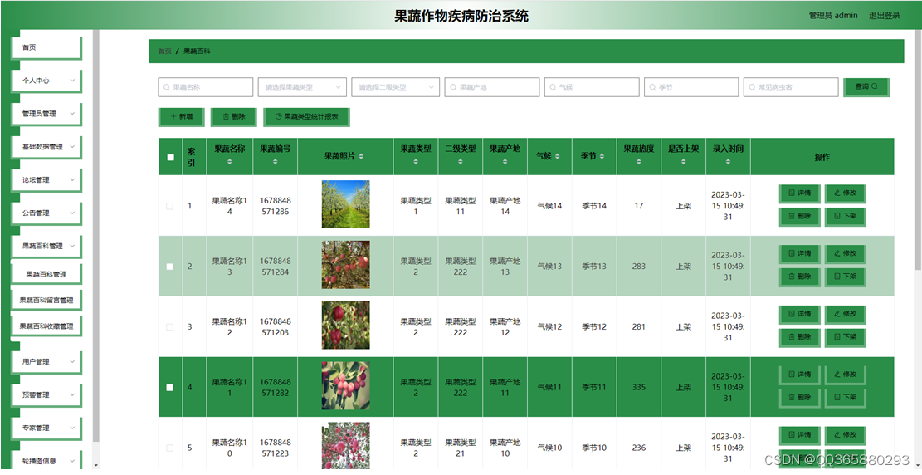Go to 首页 in the sidebar
Image resolution: width=922 pixels, height=475 pixels.
point(47,47)
